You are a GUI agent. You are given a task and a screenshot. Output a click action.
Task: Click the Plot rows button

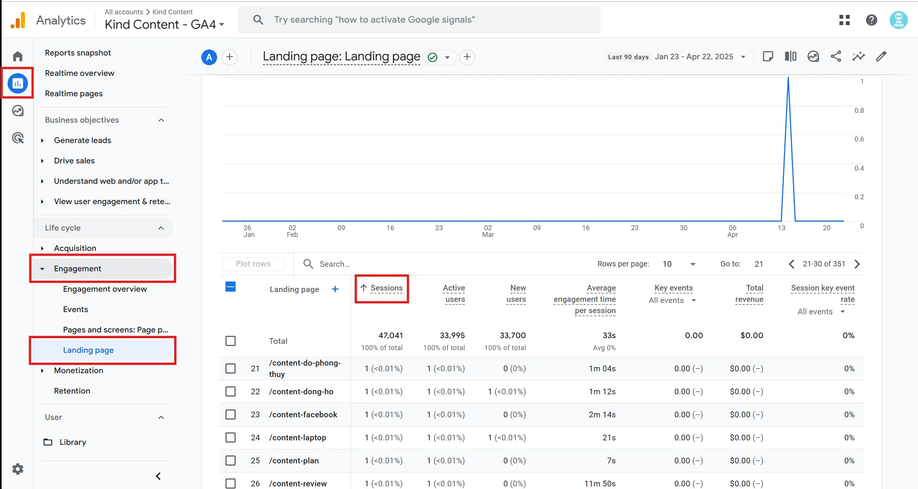(253, 264)
